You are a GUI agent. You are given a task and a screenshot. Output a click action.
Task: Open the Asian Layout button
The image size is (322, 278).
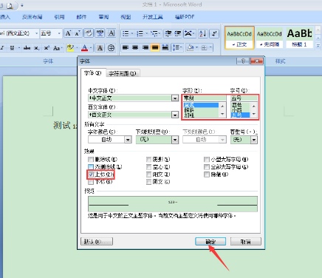[x=188, y=33]
